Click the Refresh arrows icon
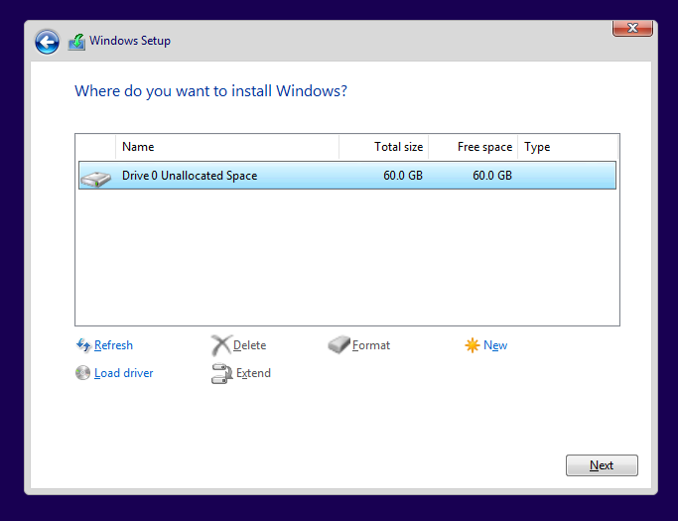This screenshot has width=678, height=521. 83,345
